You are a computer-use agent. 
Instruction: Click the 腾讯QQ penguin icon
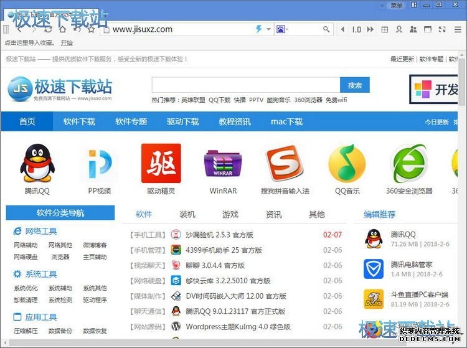37,163
